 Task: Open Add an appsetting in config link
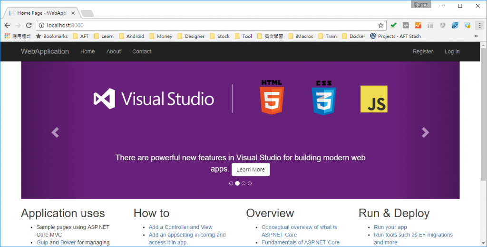(x=187, y=238)
